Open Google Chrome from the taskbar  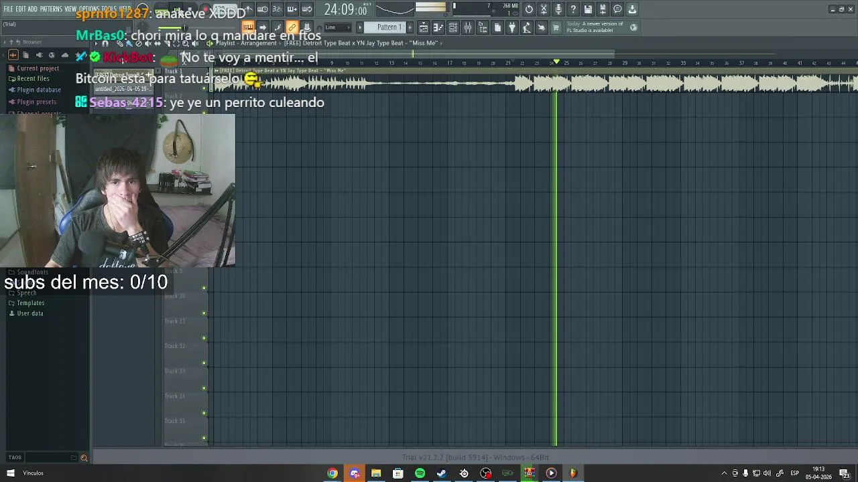332,473
